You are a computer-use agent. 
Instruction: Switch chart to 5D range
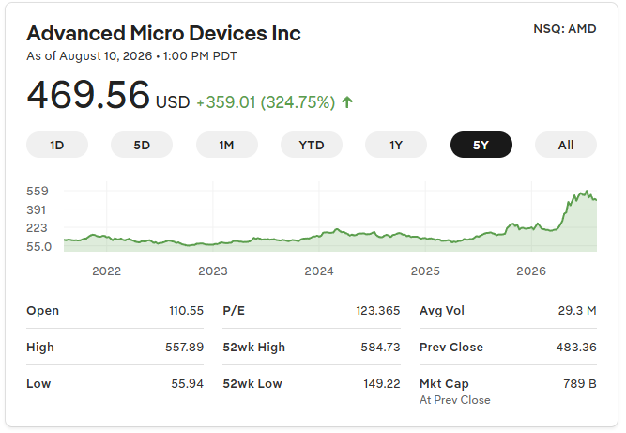142,145
